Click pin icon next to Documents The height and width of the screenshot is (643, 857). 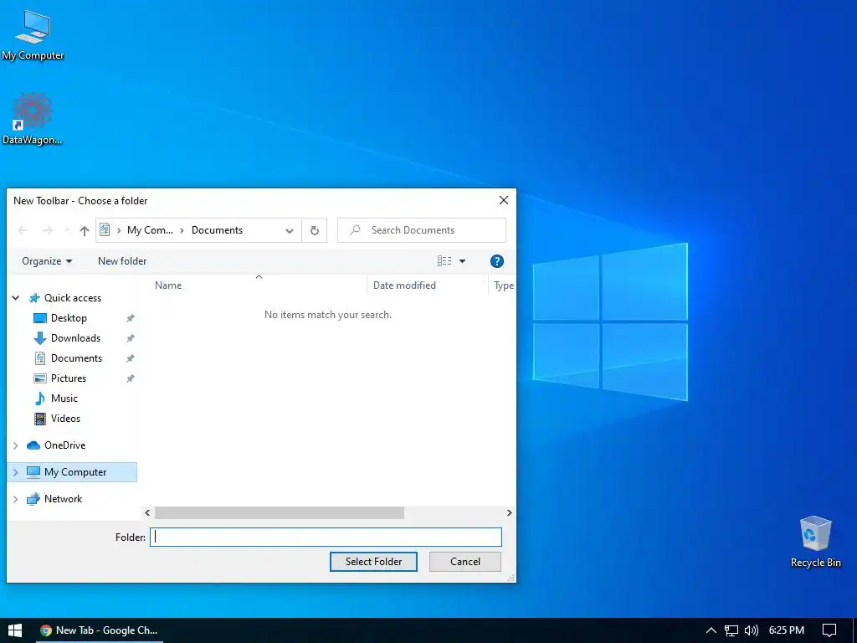(130, 358)
